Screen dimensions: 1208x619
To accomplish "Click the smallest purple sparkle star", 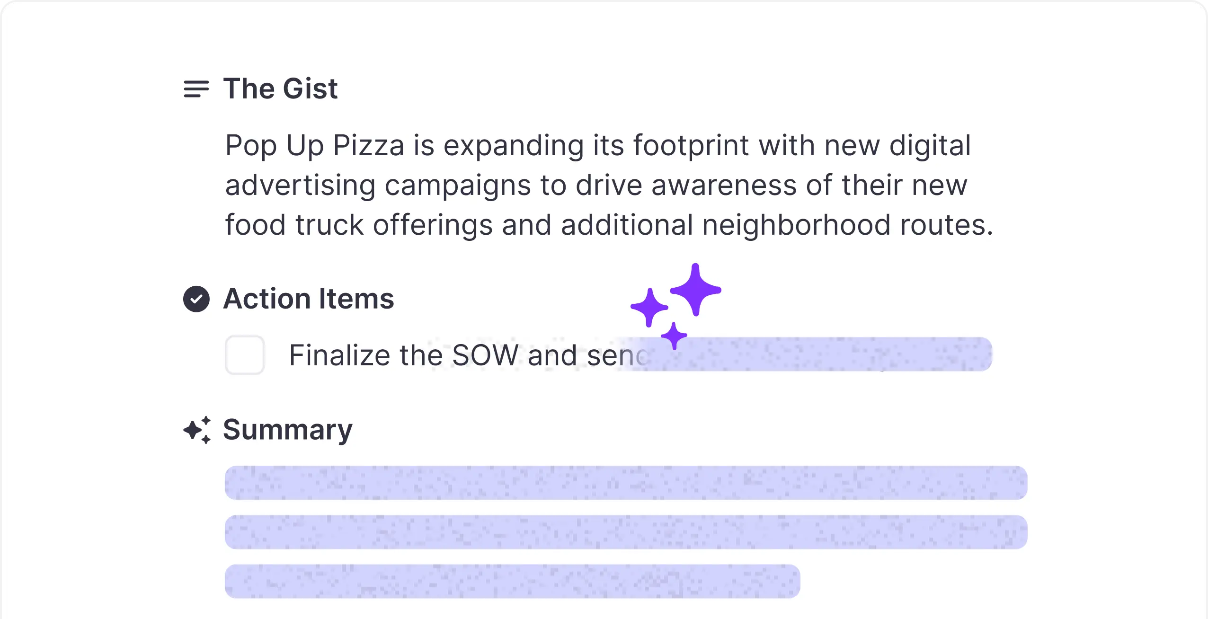I will (674, 336).
